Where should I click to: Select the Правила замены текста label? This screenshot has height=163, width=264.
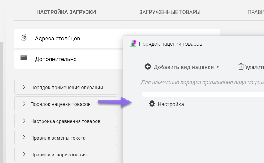(58, 138)
